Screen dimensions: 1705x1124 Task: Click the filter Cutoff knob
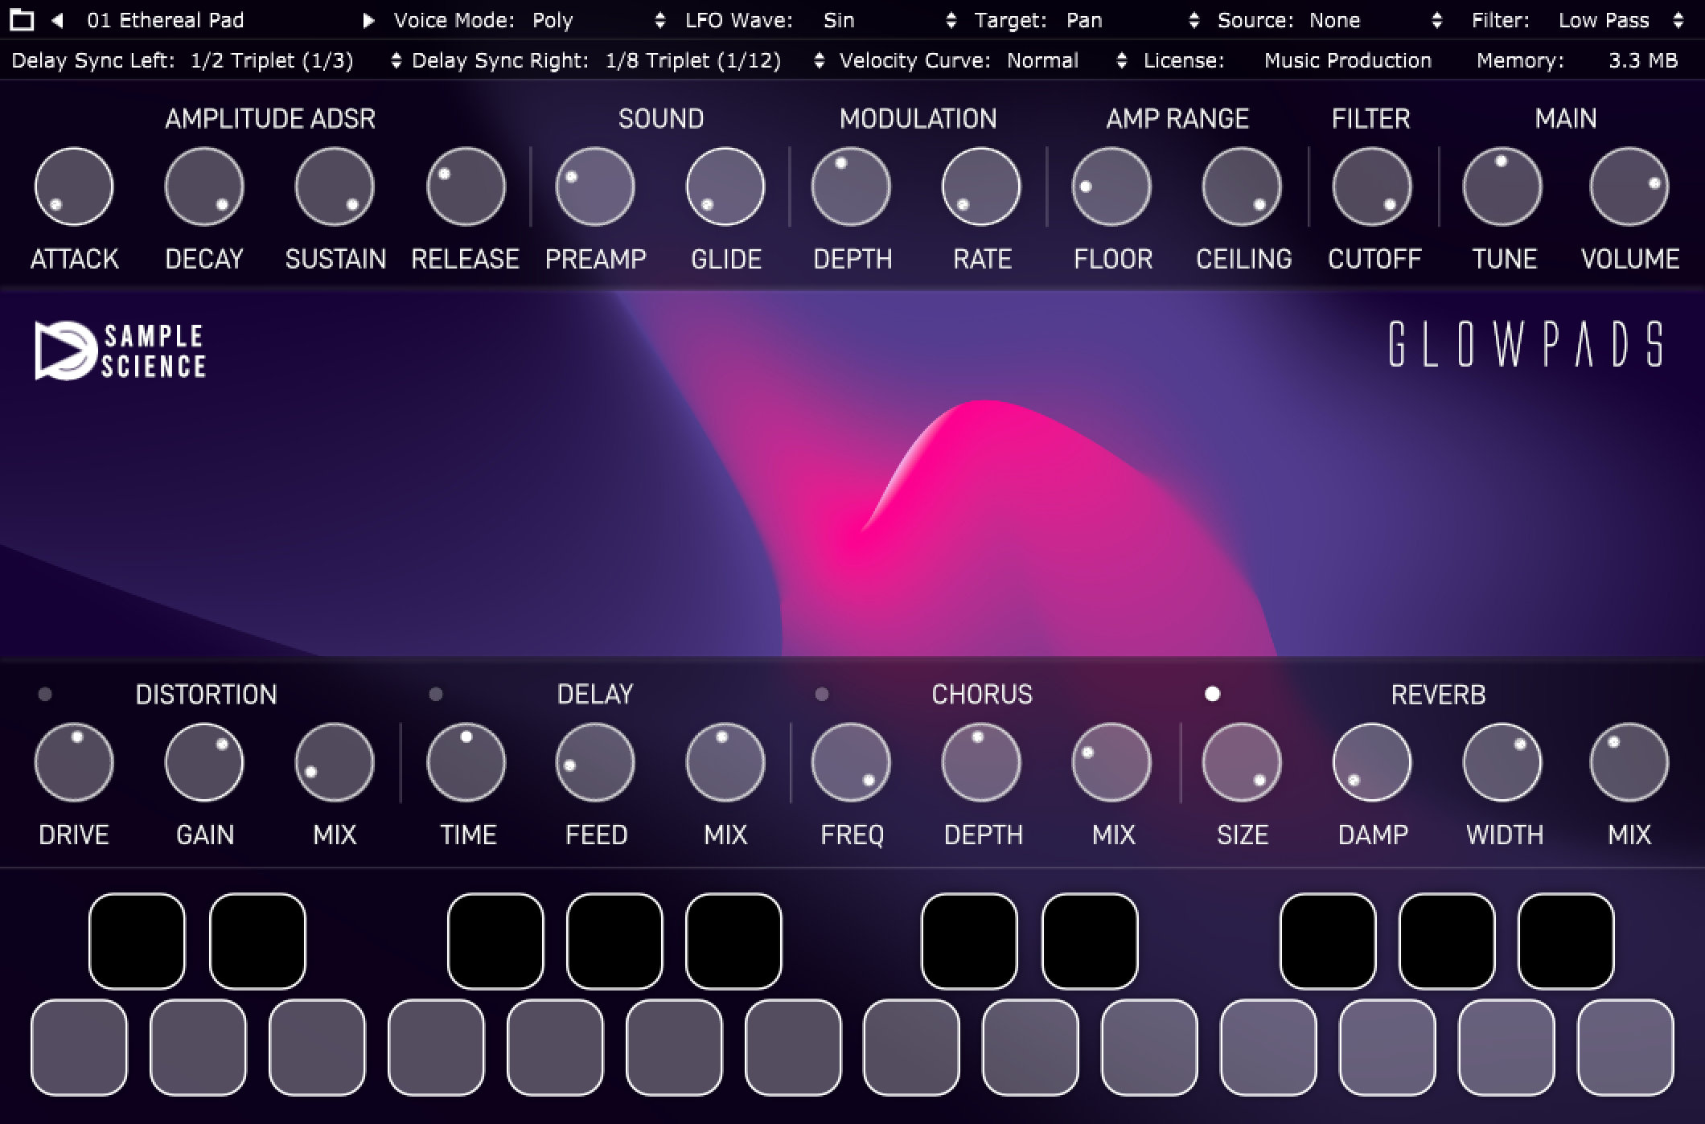(x=1372, y=187)
